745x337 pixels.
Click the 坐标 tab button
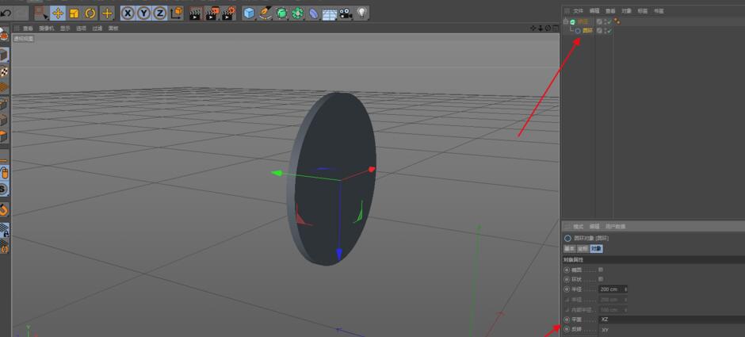click(x=582, y=248)
